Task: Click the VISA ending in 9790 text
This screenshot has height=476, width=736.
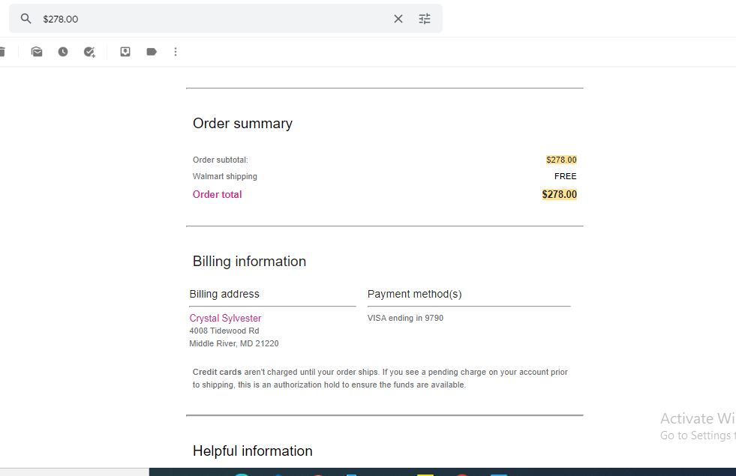Action: [406, 318]
